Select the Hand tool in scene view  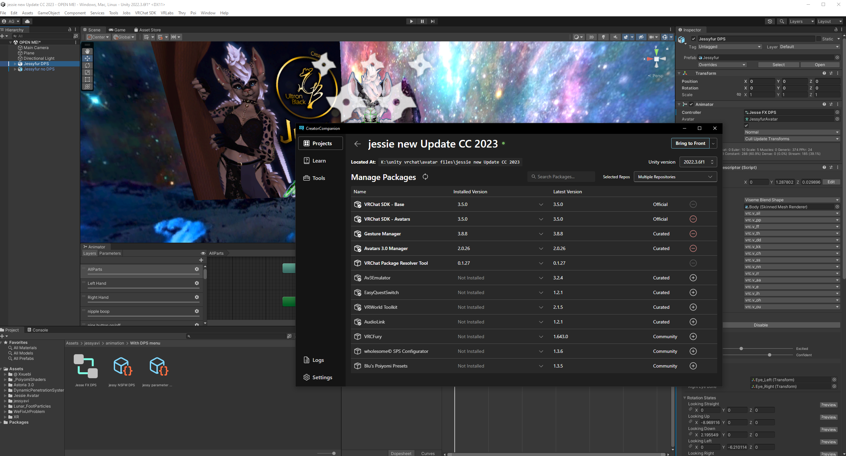[87, 51]
